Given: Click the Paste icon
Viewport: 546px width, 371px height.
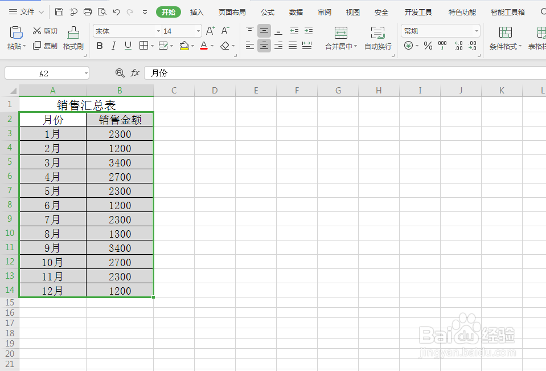Looking at the screenshot, I should 16,33.
